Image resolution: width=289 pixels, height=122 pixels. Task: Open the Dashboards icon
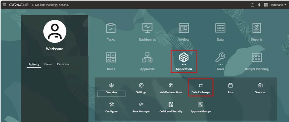(147, 28)
